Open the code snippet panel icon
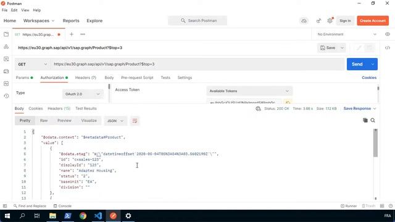 (x=388, y=48)
